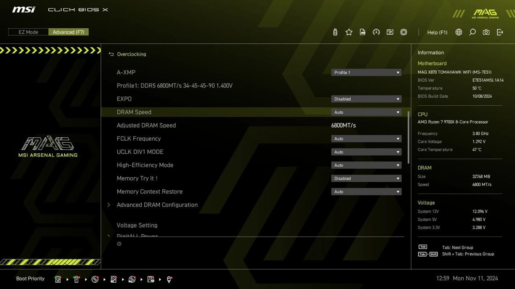Open Advanced DRAM Configuration submenu
Image resolution: width=515 pixels, height=289 pixels.
(x=157, y=205)
